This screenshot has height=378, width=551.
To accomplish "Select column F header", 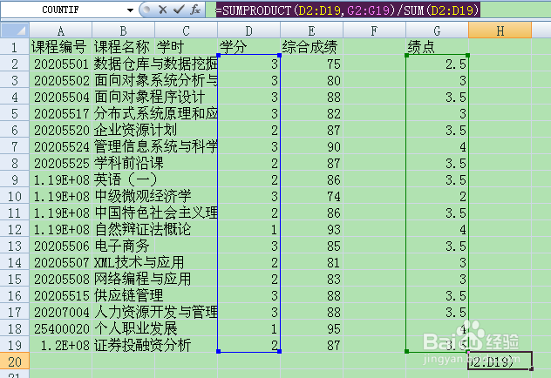I will click(374, 30).
